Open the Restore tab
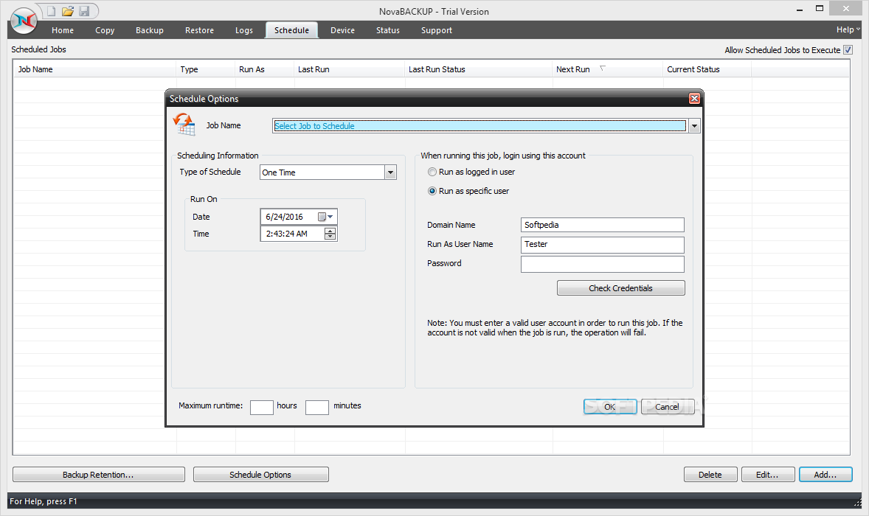This screenshot has width=869, height=516. click(199, 30)
